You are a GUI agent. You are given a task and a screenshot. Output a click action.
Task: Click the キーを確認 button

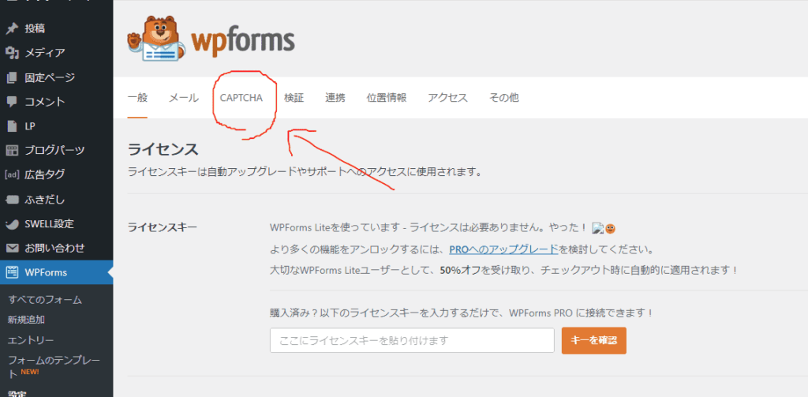pos(594,340)
